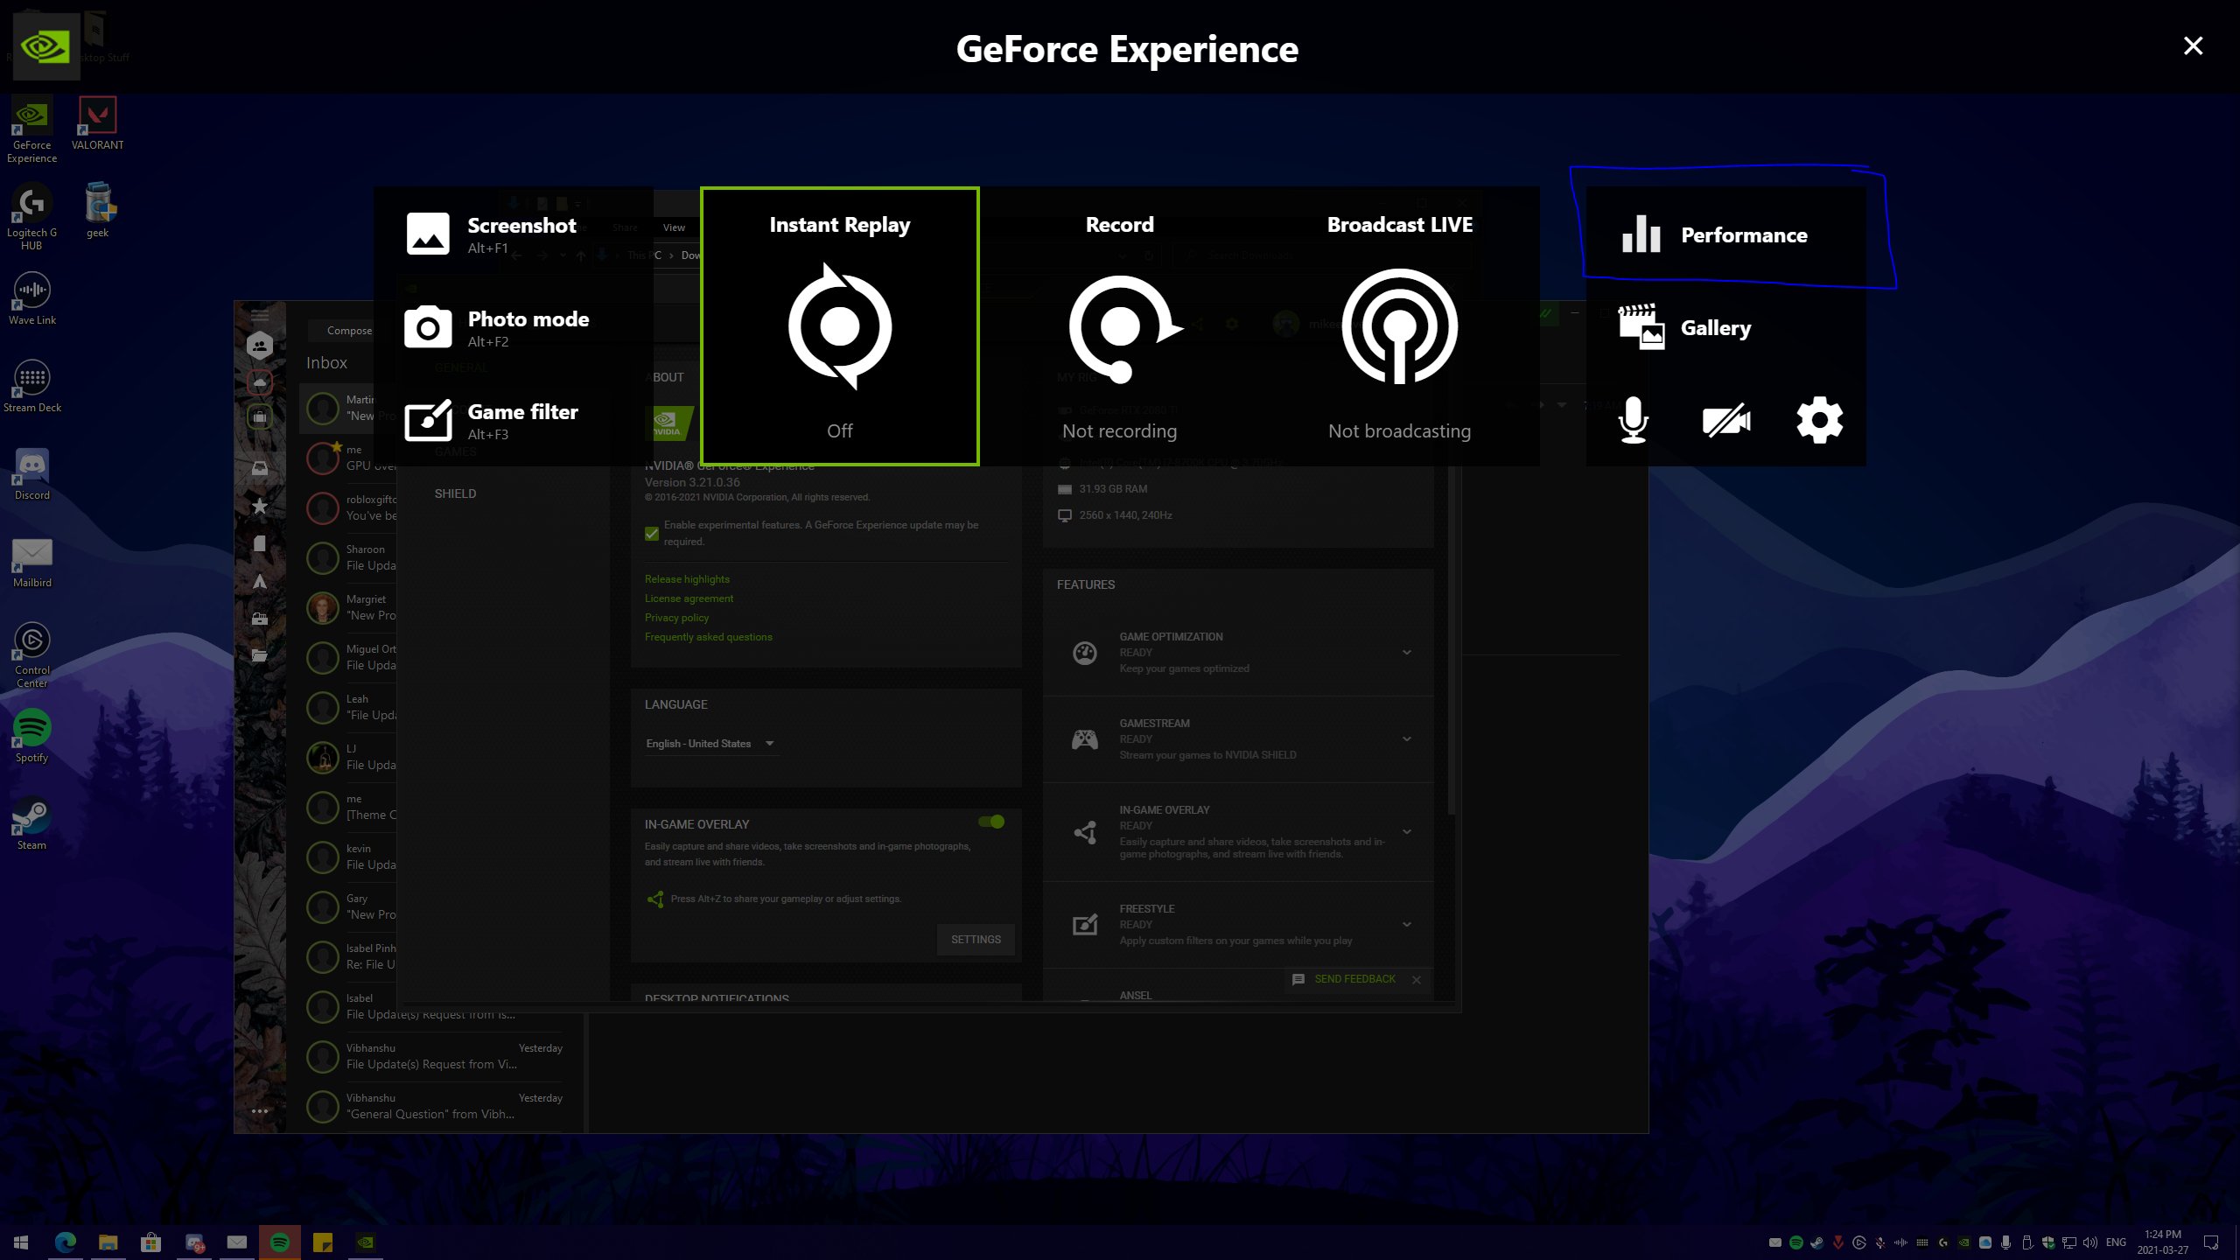Select the GENERAL settings tab

pyautogui.click(x=461, y=367)
